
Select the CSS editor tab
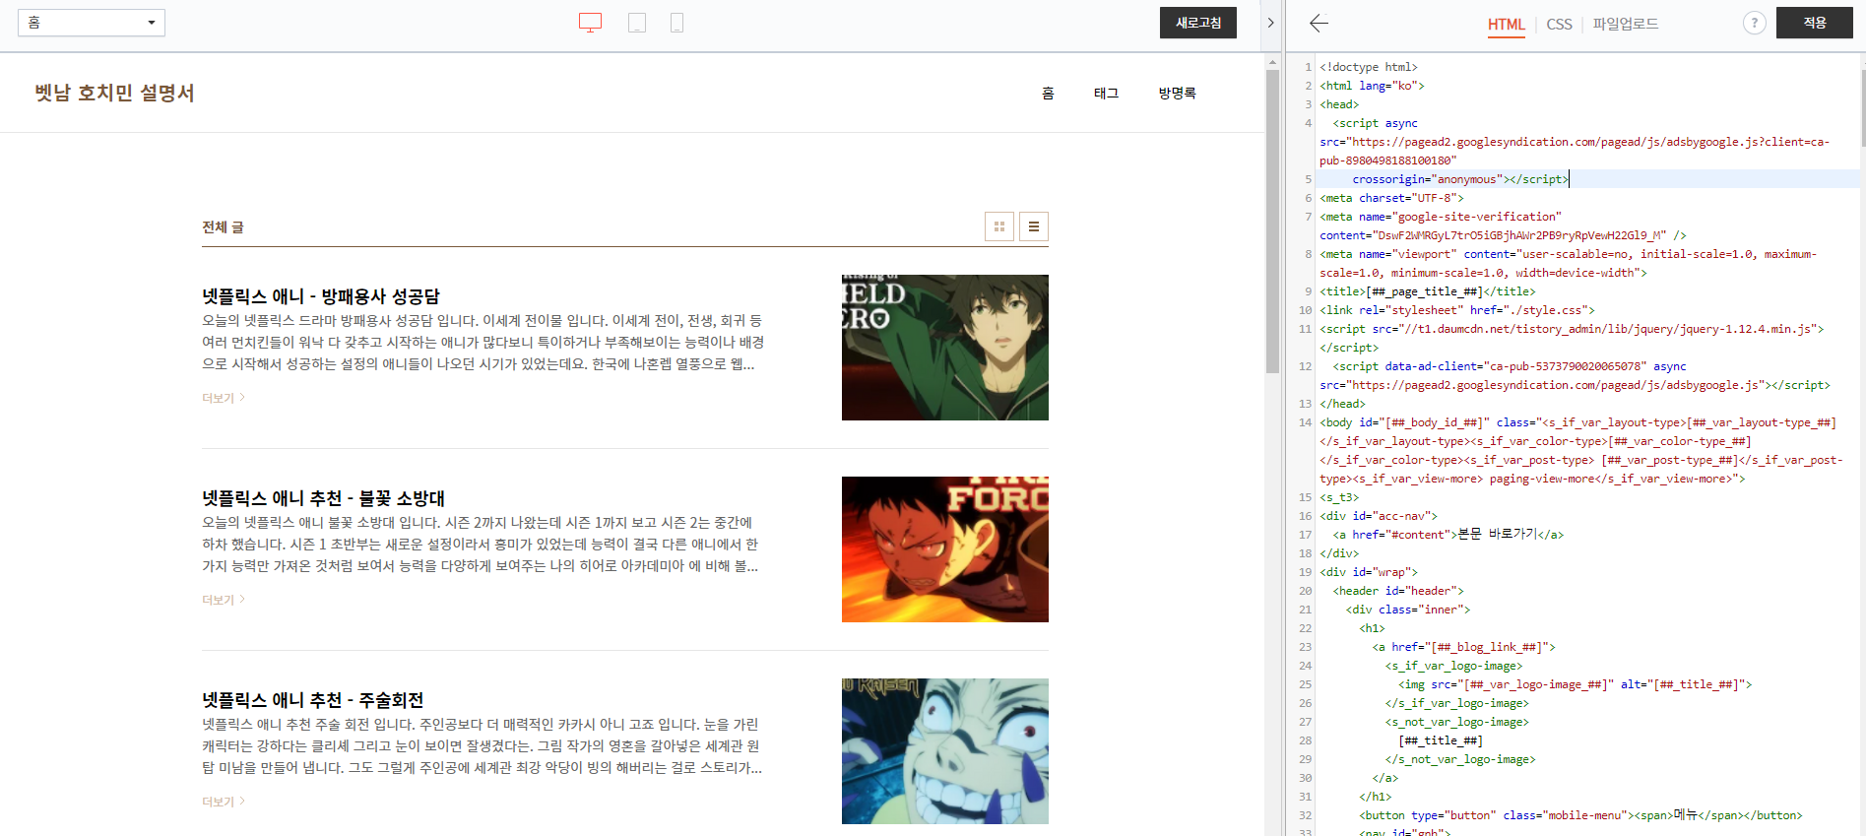(1560, 25)
